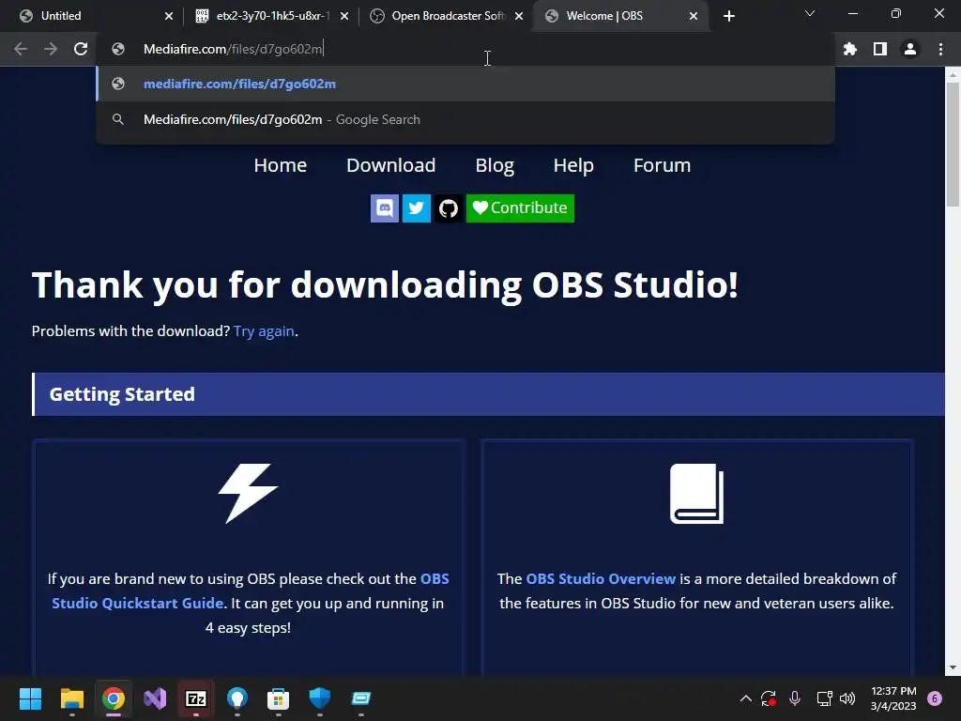Open the OBS GitHub icon link
Image resolution: width=961 pixels, height=721 pixels.
point(448,208)
